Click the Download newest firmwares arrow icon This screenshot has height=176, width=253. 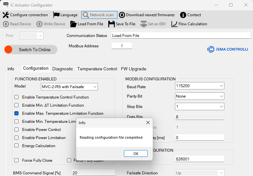pyautogui.click(x=122, y=15)
